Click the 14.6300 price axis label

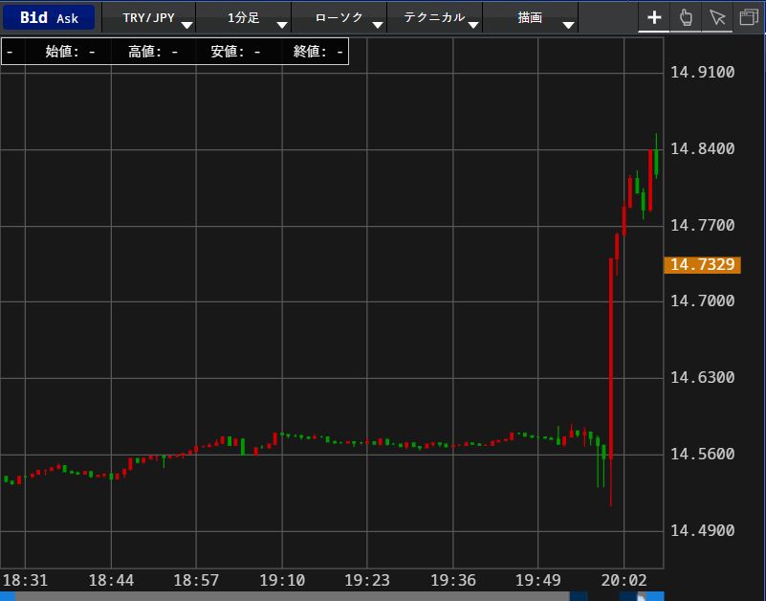tap(703, 377)
